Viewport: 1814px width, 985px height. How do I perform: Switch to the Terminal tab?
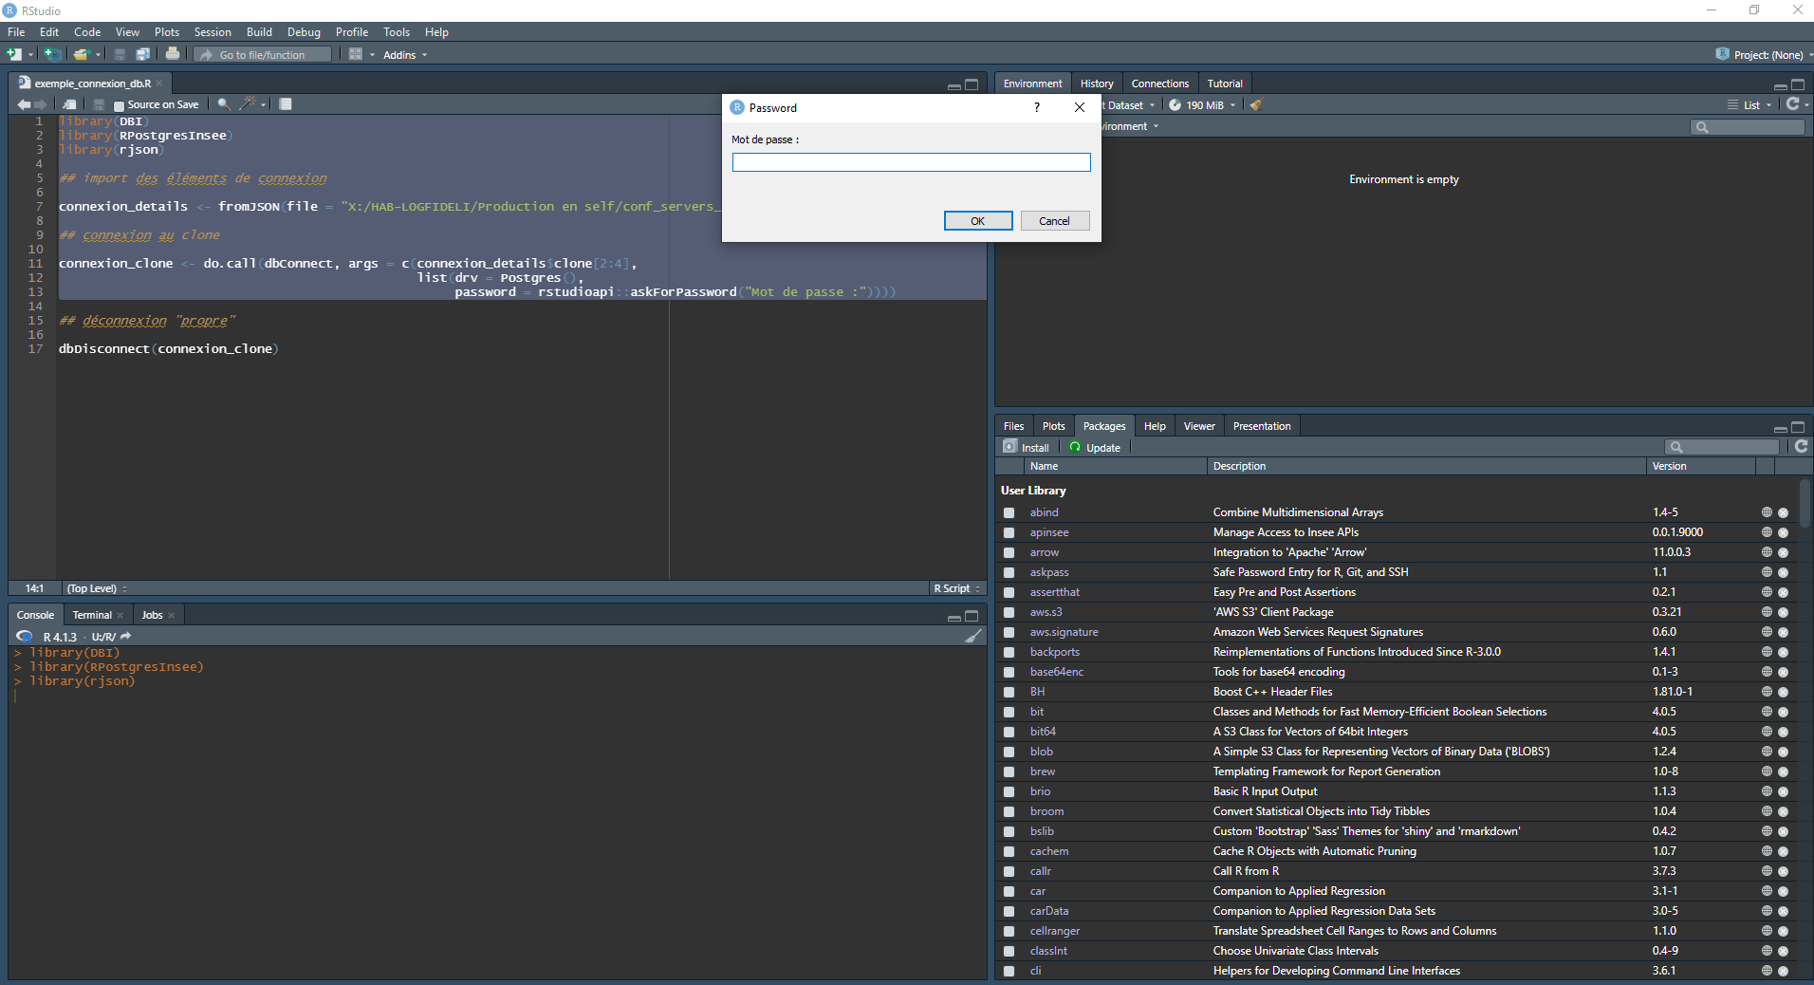coord(92,615)
